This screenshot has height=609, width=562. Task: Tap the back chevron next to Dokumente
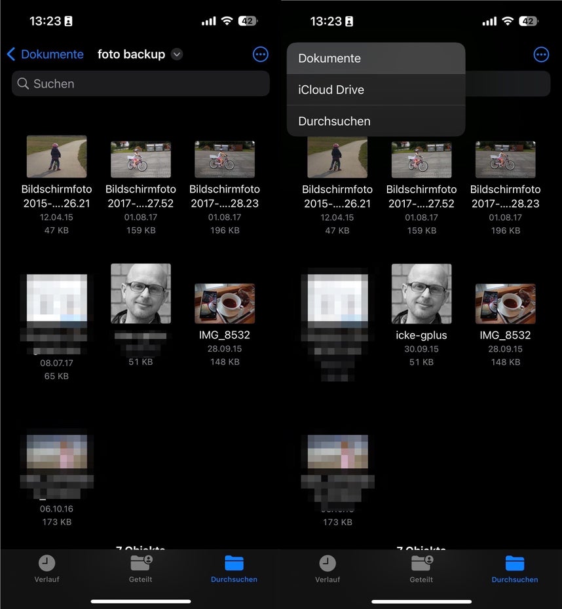click(x=11, y=54)
